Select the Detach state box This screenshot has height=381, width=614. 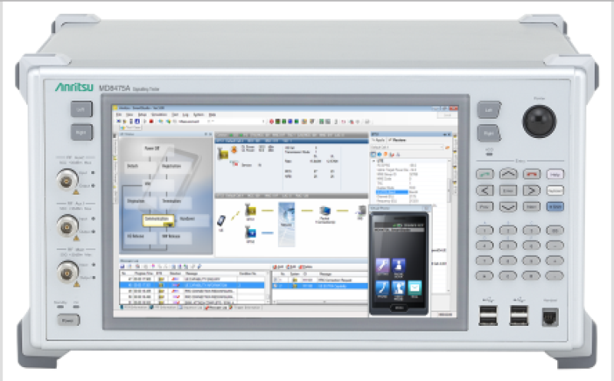coord(140,166)
